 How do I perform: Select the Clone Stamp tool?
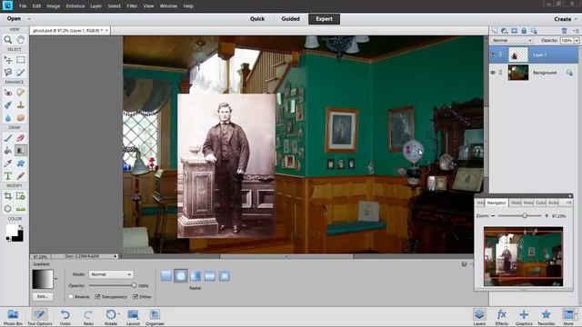pos(21,105)
